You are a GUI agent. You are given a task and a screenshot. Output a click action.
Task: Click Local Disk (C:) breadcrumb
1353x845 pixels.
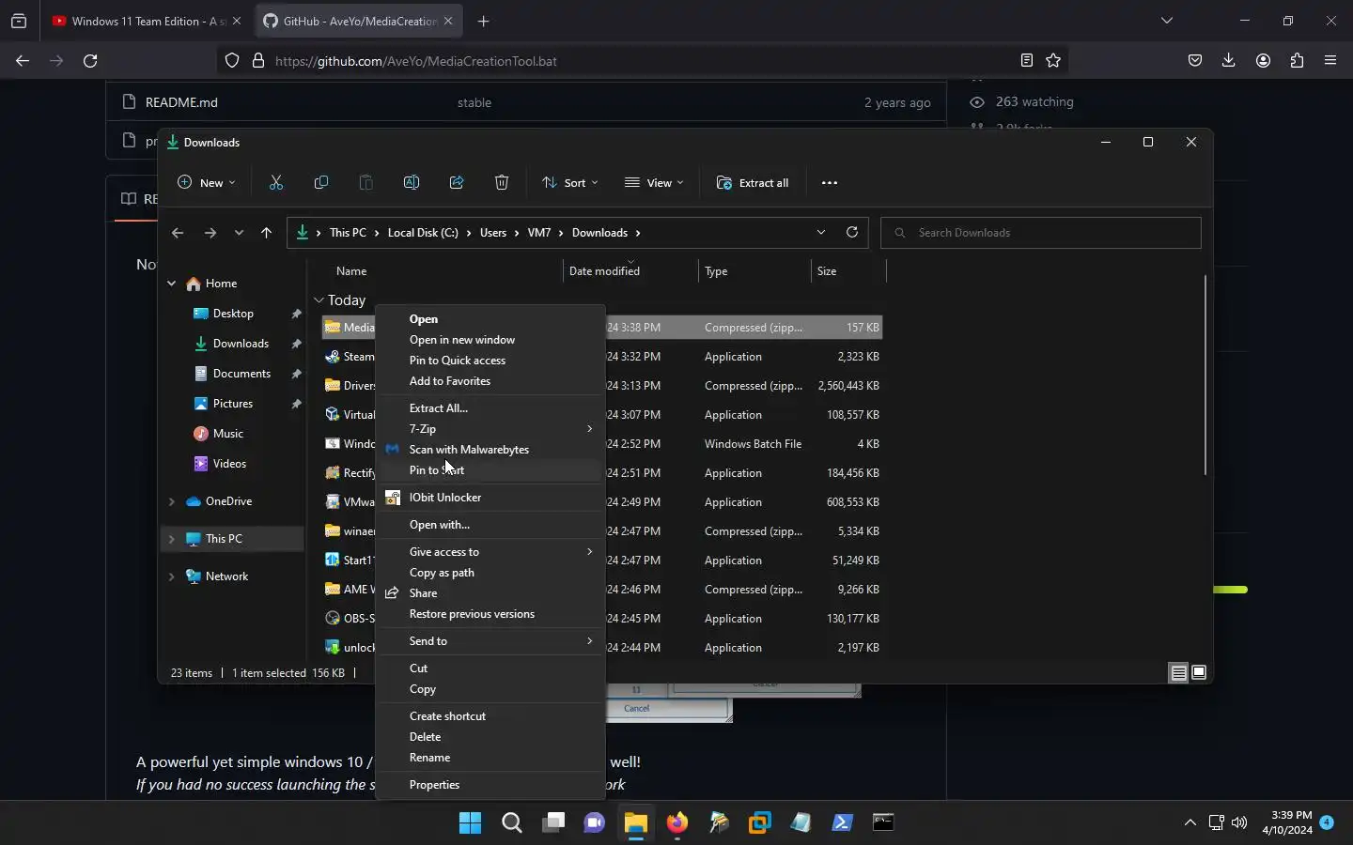[423, 233]
